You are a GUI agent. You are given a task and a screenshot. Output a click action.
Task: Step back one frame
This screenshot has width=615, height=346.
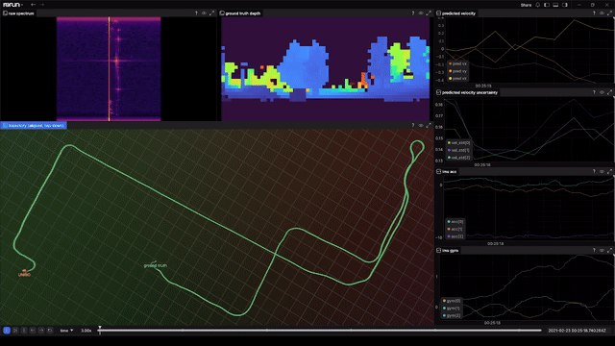coord(33,331)
